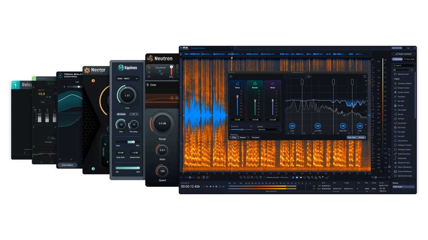Toggle Bypass in Dialogue Isolate
Image resolution: width=428 pixels, height=240 pixels.
243,137
